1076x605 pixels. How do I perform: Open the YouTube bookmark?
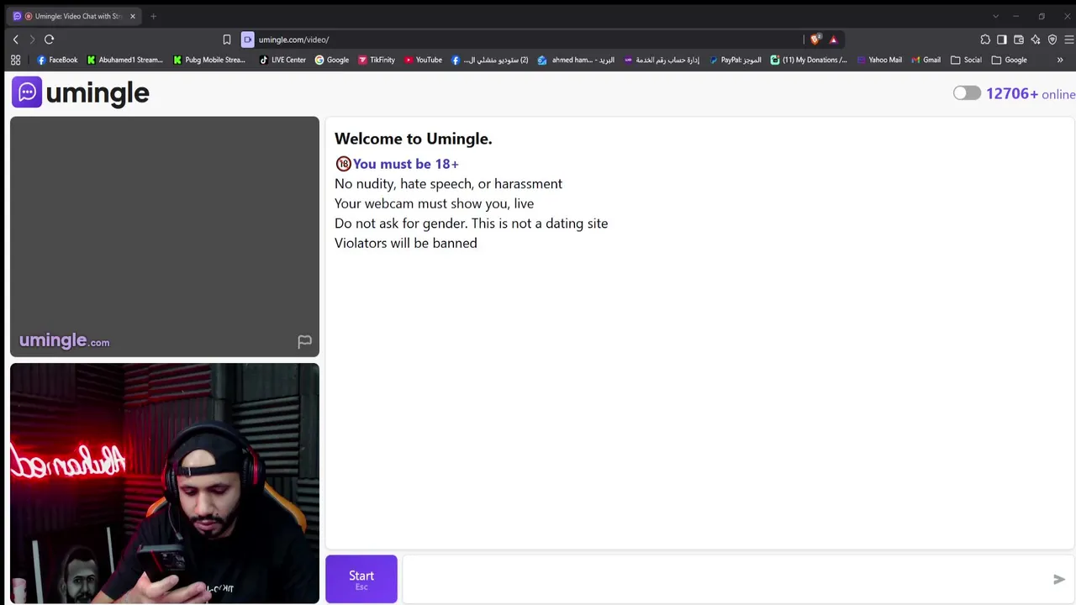(423, 60)
